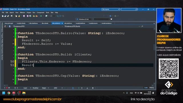Screen dimensions: 183x103
Task: Click the Forward navigation arrow in the toolbar
Action: (x=115, y=16)
